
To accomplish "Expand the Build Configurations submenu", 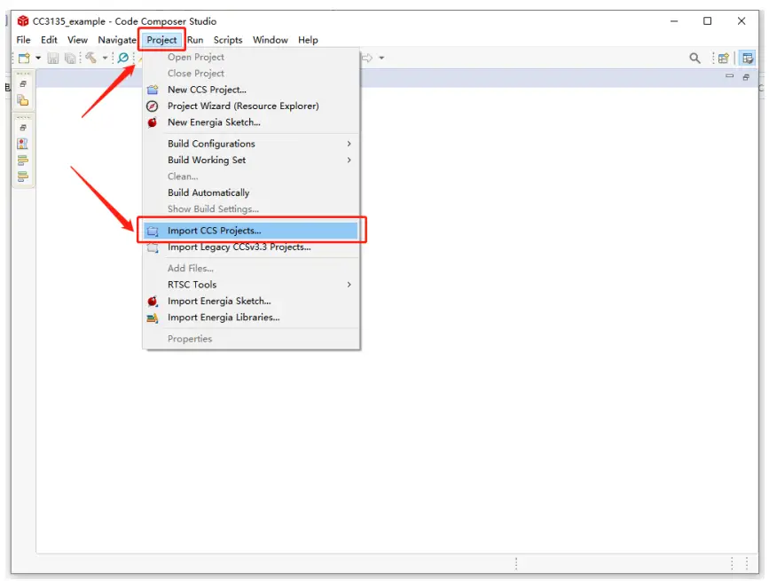I will click(x=251, y=144).
